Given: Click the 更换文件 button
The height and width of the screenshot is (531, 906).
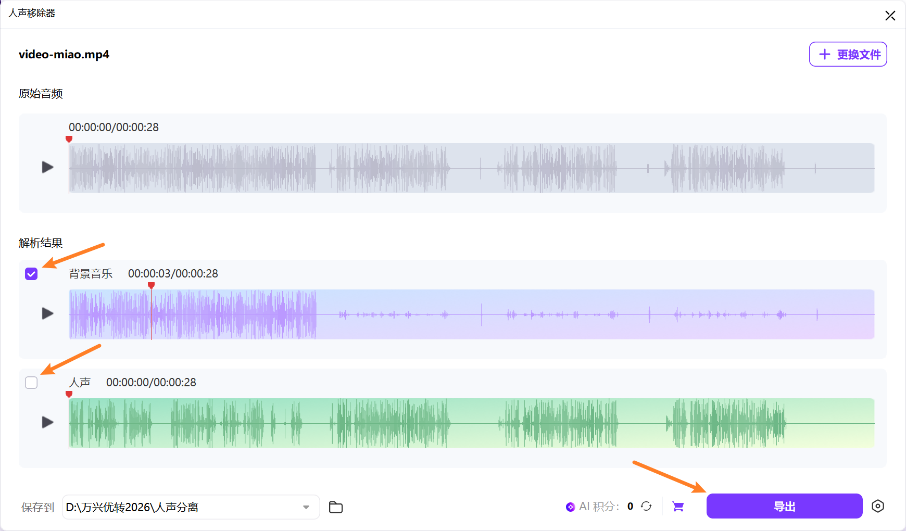Looking at the screenshot, I should (848, 54).
